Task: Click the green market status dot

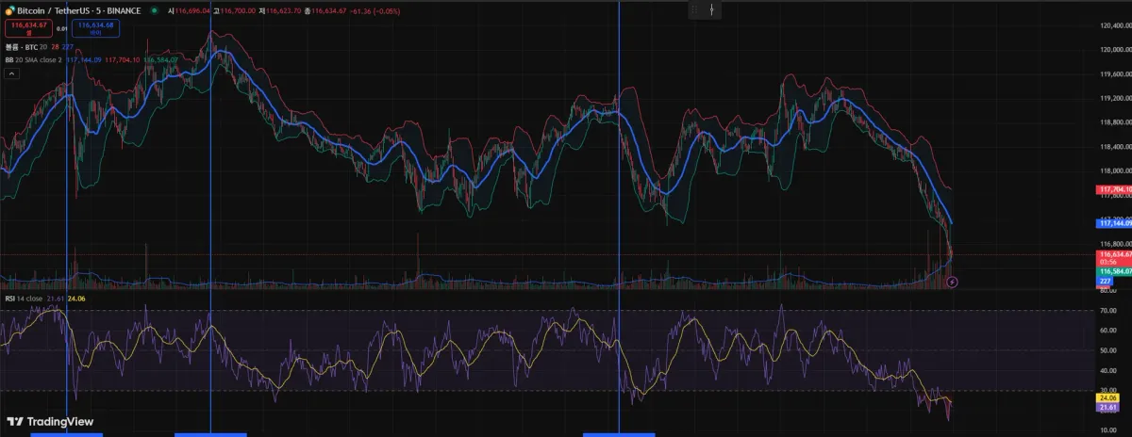Action: 154,10
